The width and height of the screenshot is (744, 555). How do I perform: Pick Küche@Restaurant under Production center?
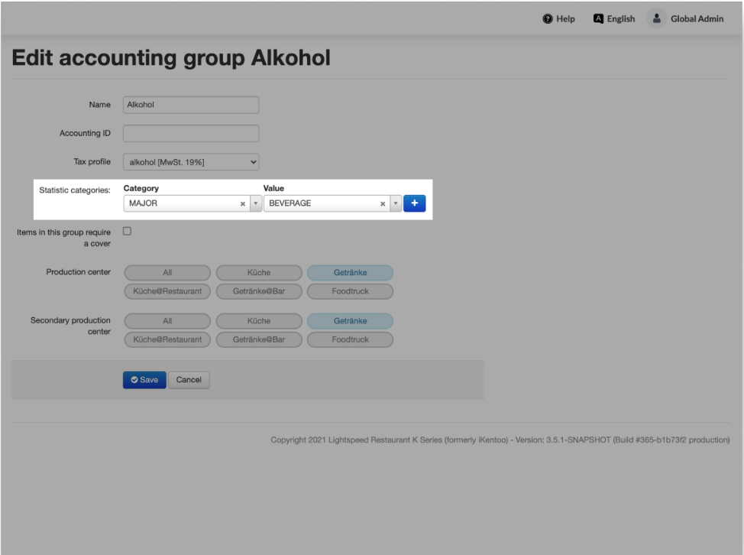(x=167, y=291)
